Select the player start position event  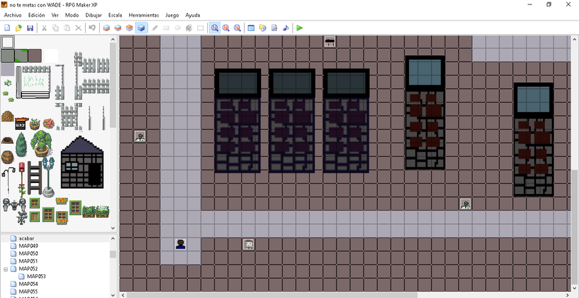click(181, 244)
